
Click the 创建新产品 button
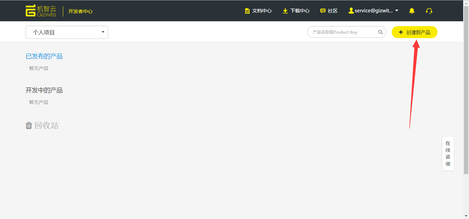[414, 32]
